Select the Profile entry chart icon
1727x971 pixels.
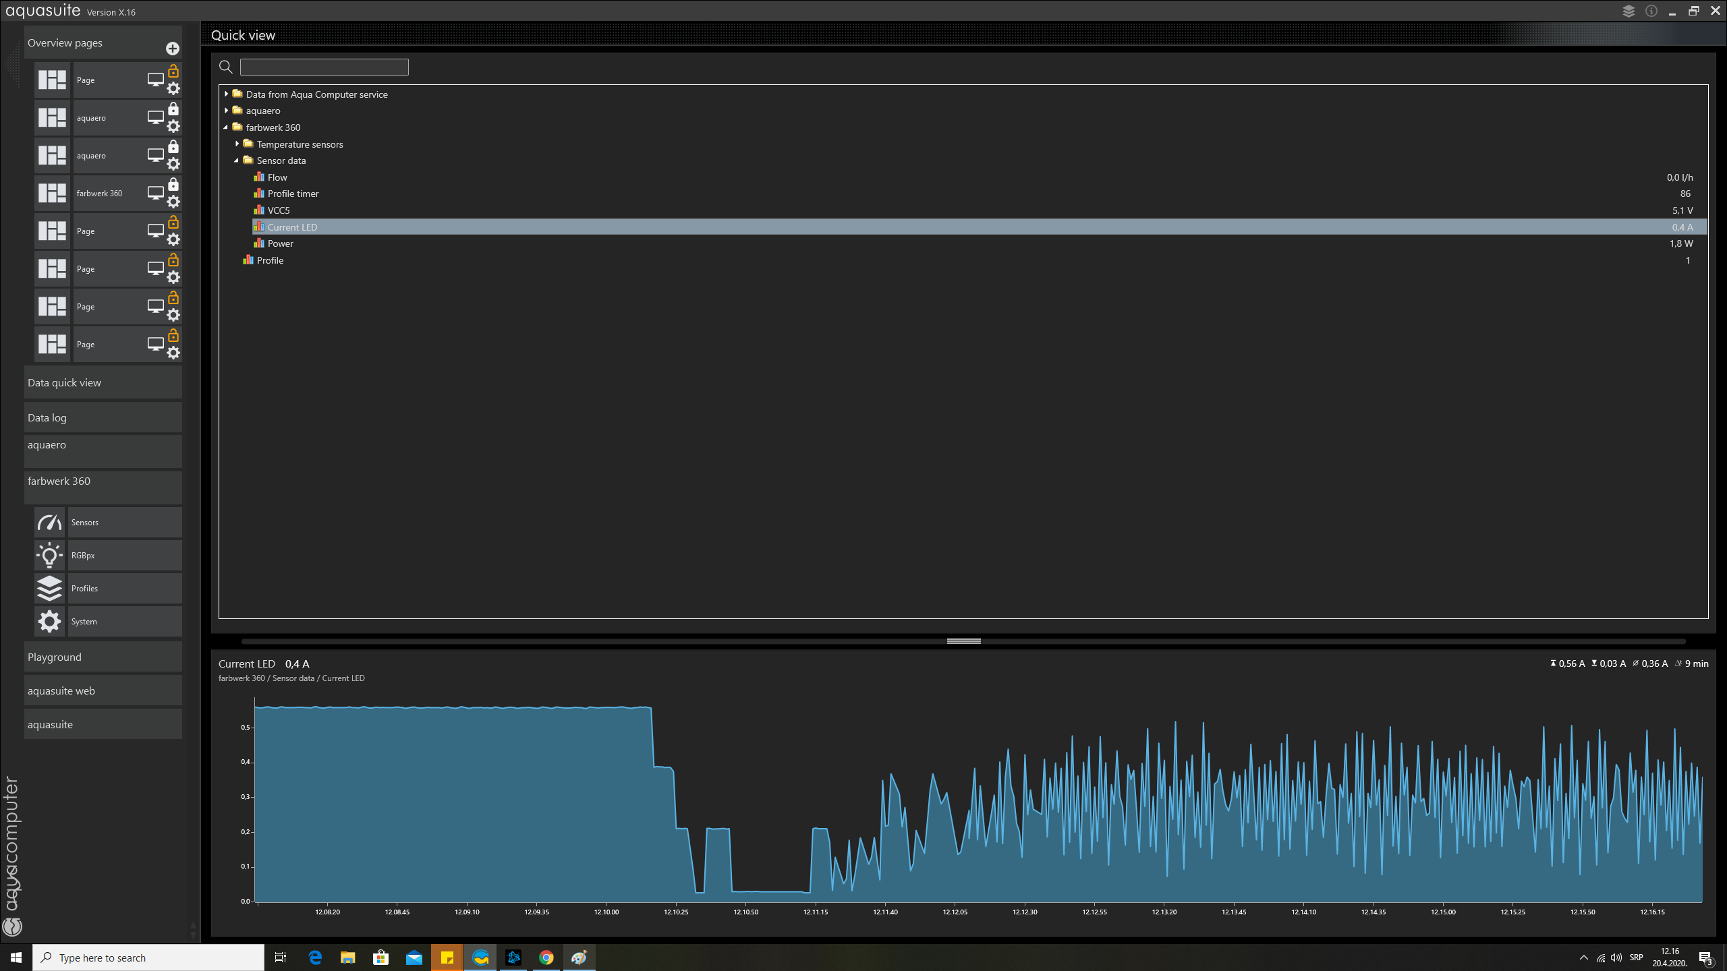point(248,260)
